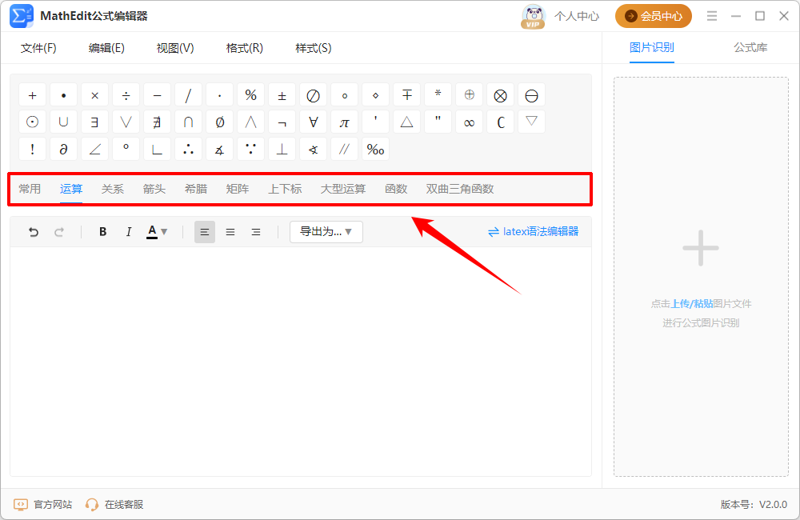Viewport: 800px width, 520px height.
Task: Insert the per mille ‰ symbol
Action: click(375, 150)
